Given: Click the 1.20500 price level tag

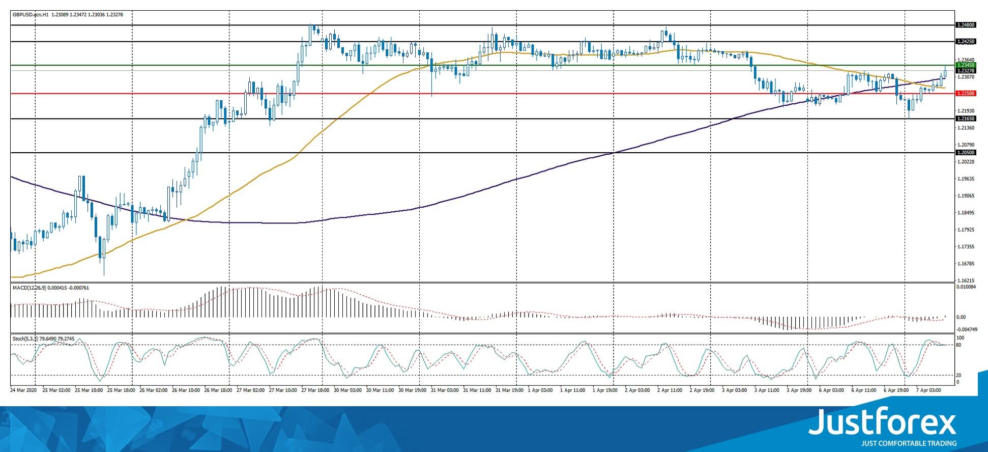Looking at the screenshot, I should (966, 153).
